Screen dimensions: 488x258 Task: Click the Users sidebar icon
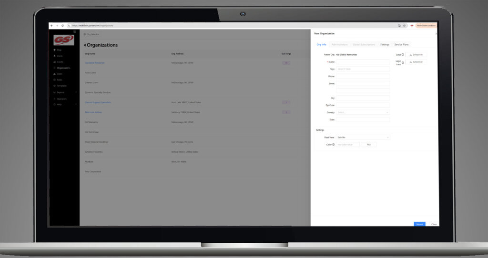pos(54,74)
